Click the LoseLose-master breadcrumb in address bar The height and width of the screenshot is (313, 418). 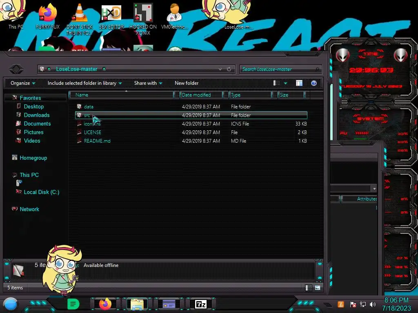(x=76, y=69)
